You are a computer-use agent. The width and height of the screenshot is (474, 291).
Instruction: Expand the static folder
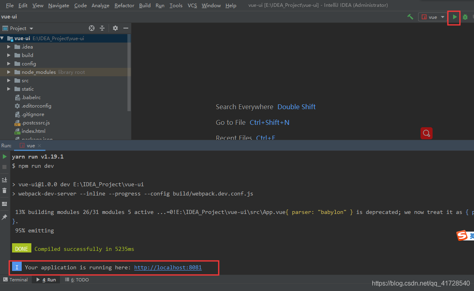point(9,89)
